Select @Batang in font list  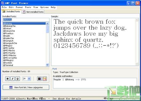(24, 24)
